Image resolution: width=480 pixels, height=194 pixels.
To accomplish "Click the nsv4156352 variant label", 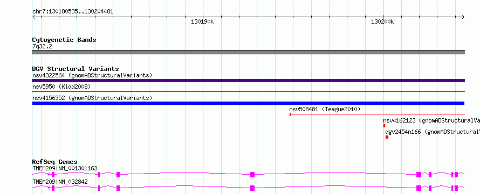I will pyautogui.click(x=92, y=98).
